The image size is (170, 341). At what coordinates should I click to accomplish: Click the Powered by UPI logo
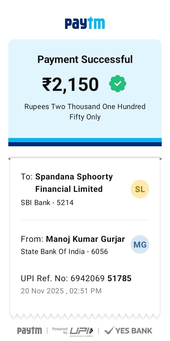click(x=75, y=331)
